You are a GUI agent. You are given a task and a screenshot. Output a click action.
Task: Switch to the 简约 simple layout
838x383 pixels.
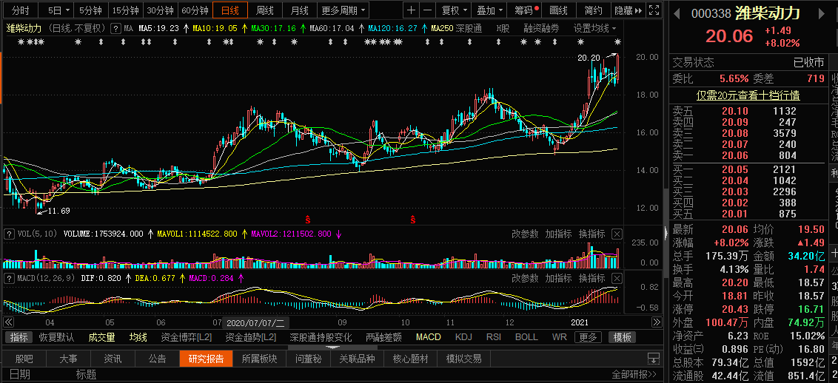pyautogui.click(x=593, y=10)
